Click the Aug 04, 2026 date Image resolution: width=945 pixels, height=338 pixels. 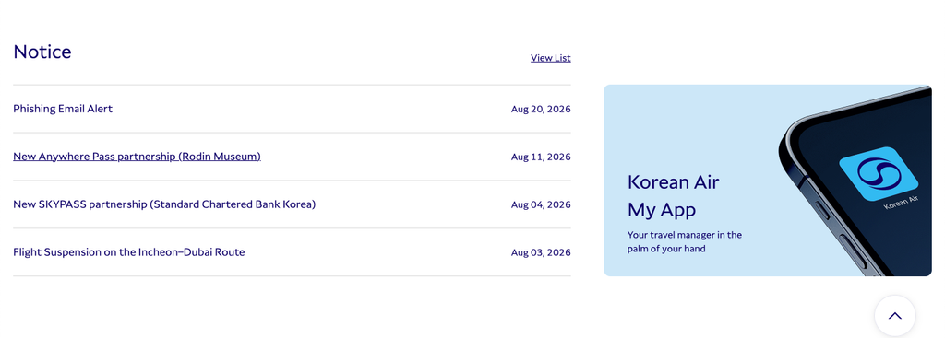click(541, 204)
